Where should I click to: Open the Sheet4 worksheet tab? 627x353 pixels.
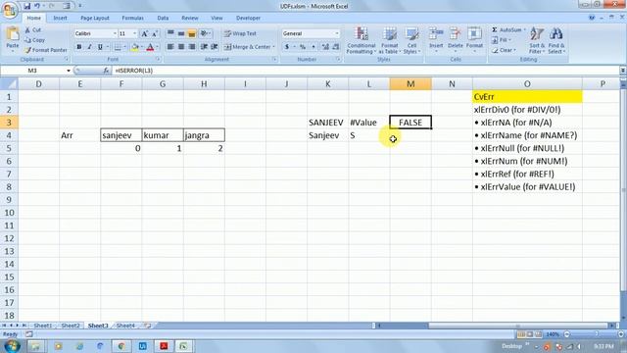coord(125,326)
